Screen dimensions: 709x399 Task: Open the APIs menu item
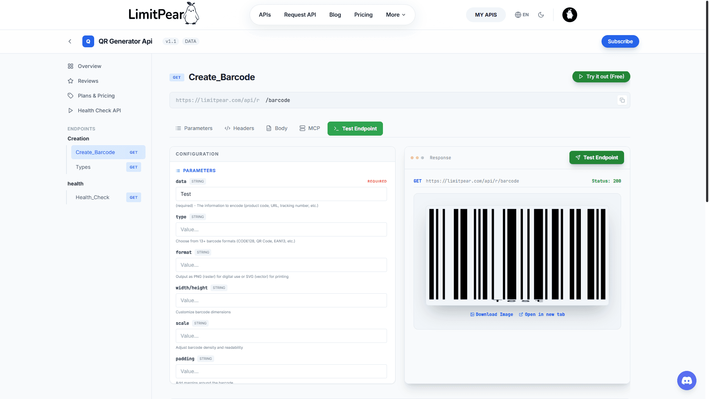click(265, 15)
